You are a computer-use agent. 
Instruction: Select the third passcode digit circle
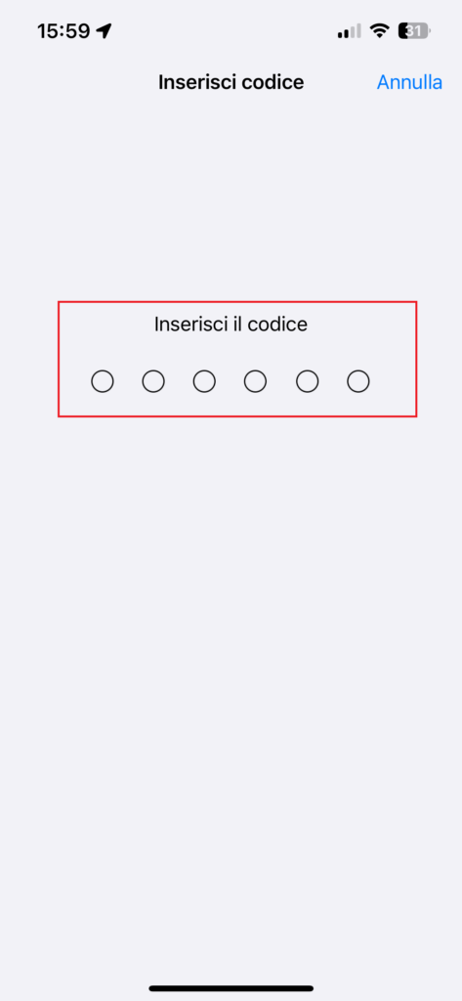pos(204,382)
